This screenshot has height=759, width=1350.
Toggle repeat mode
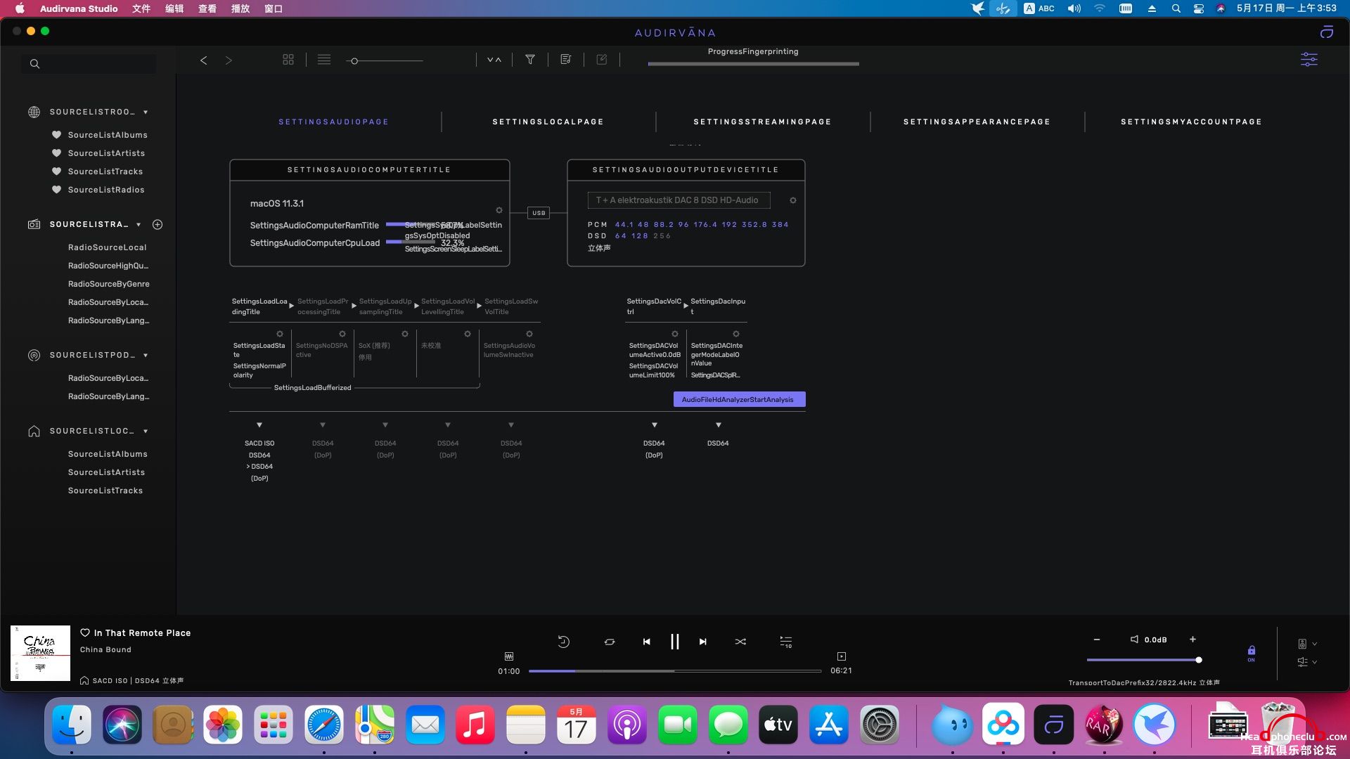pyautogui.click(x=610, y=642)
